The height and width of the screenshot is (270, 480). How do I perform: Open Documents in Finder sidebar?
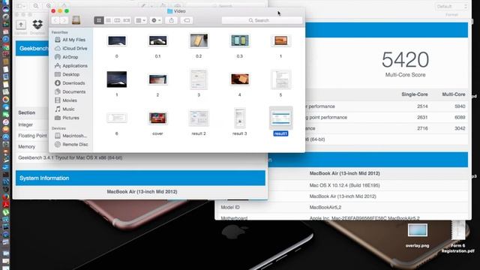pos(70,91)
